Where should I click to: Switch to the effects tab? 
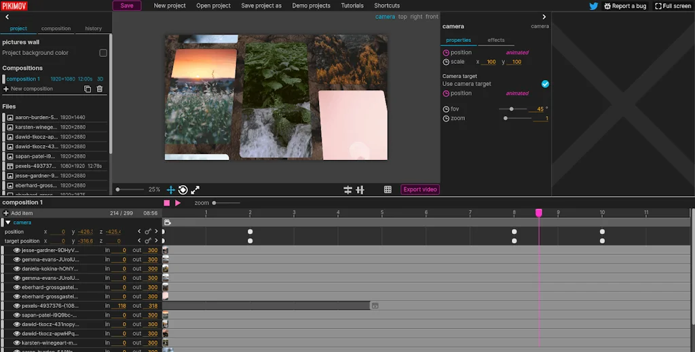(495, 40)
